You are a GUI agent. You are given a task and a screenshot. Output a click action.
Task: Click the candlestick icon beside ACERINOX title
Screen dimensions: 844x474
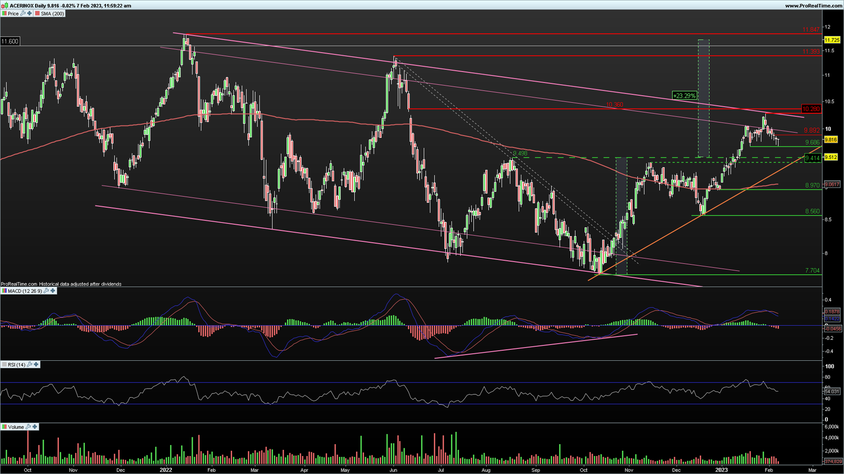[5, 6]
